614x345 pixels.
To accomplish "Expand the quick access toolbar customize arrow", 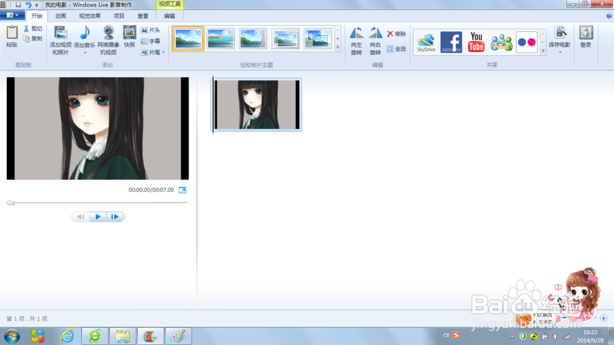I will (x=37, y=5).
